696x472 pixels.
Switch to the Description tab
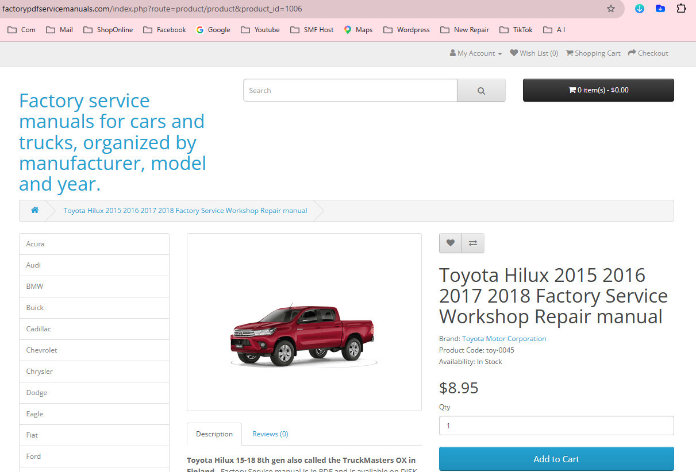[x=214, y=434]
